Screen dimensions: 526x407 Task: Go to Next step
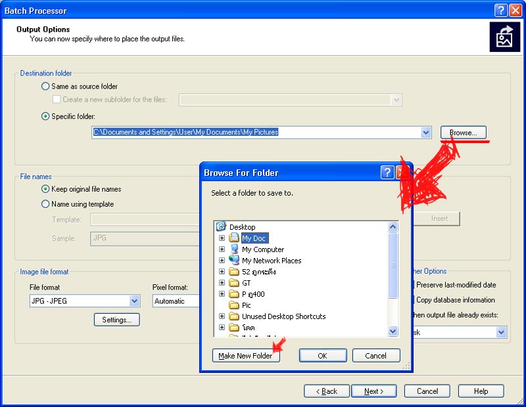tap(373, 391)
